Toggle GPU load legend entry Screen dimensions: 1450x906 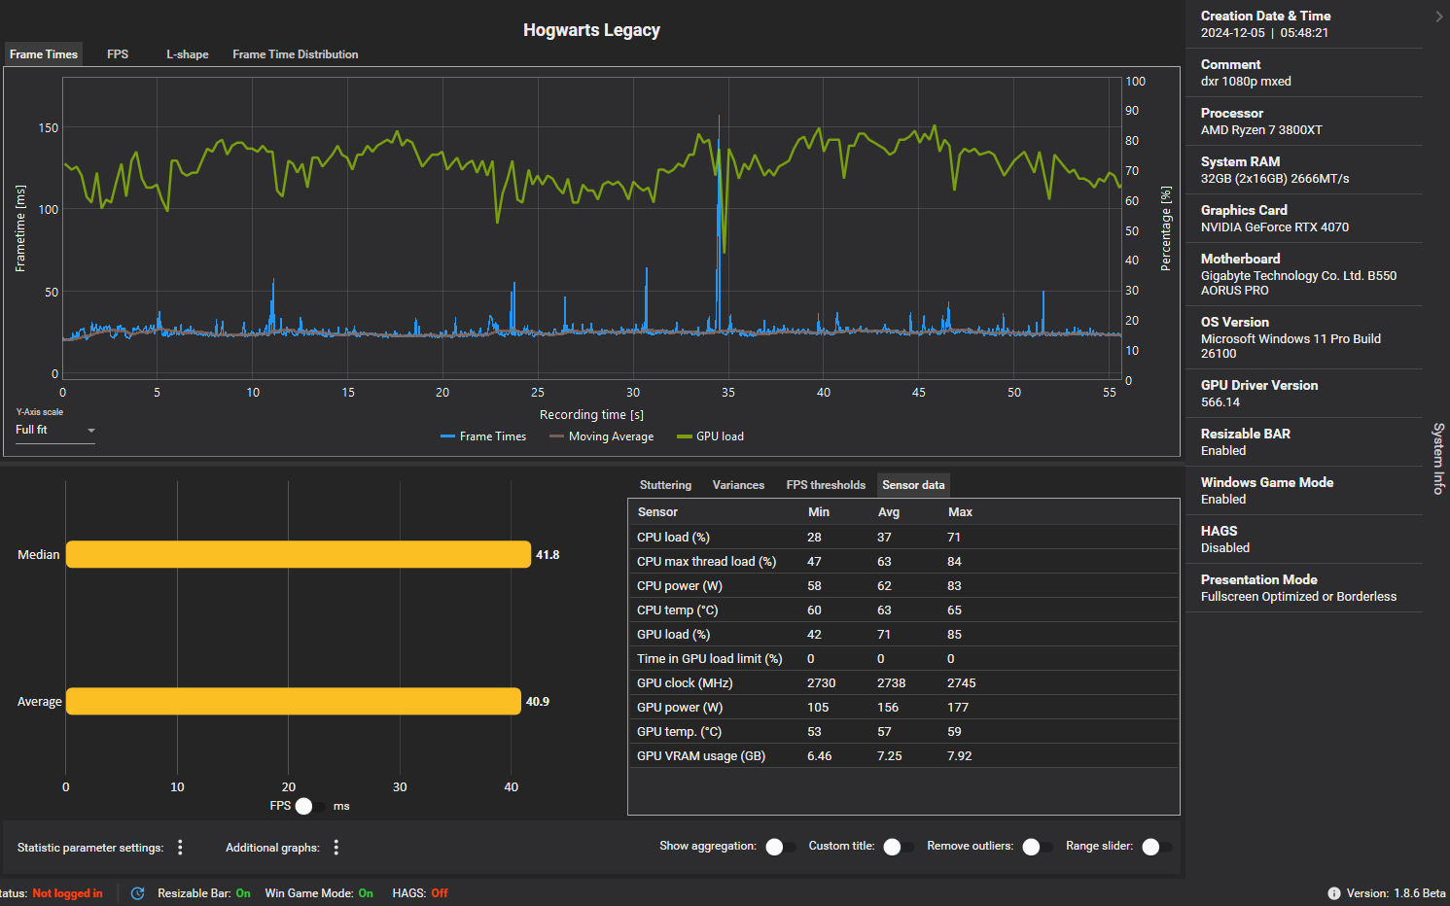coord(711,436)
